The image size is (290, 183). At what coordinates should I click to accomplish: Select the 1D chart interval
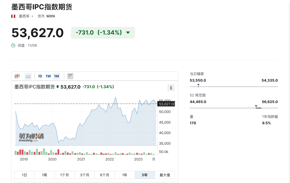[x=40, y=76]
